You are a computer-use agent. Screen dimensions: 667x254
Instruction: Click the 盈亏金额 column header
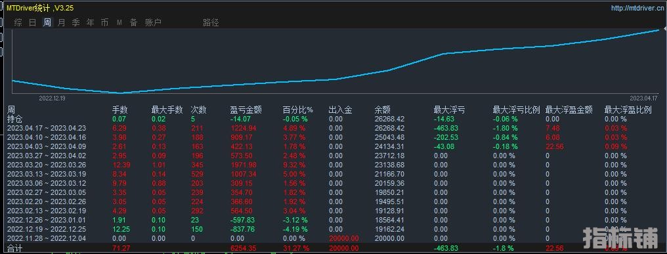(246, 110)
